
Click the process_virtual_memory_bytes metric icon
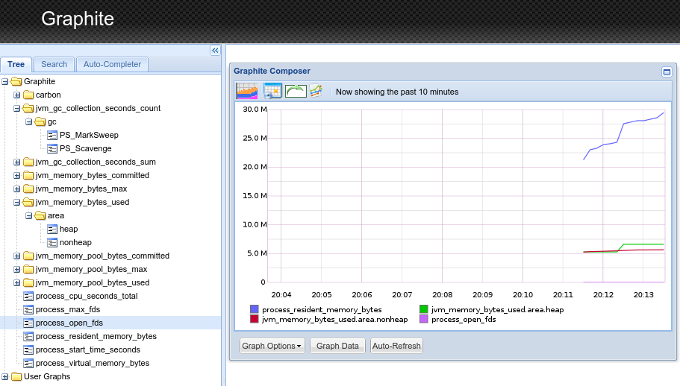coord(28,364)
